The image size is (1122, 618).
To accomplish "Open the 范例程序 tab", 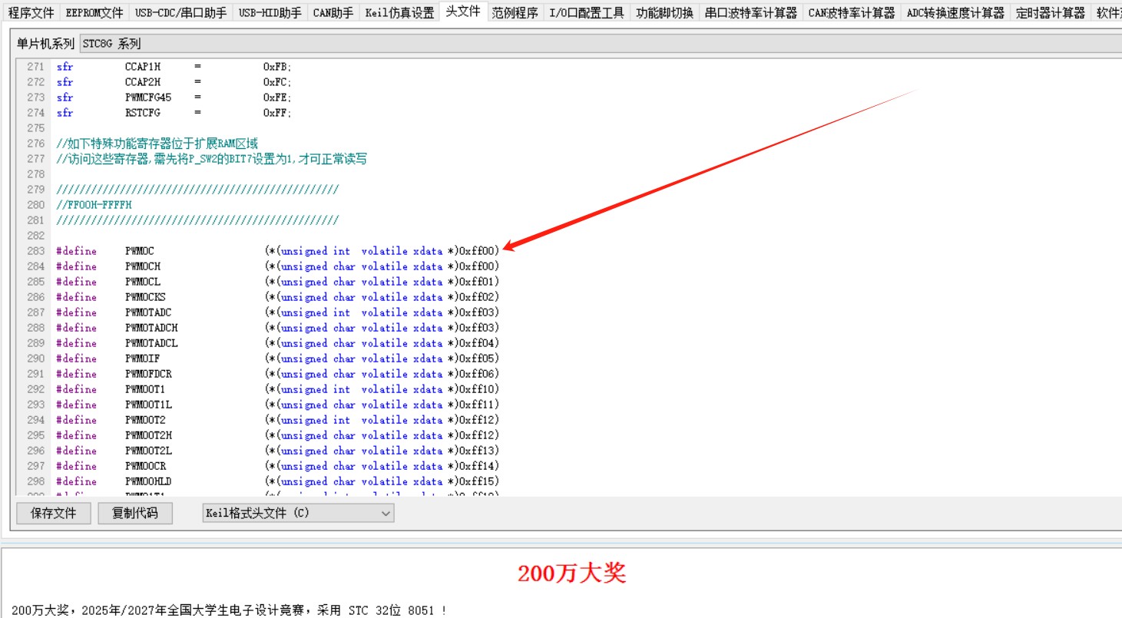I will pyautogui.click(x=515, y=13).
